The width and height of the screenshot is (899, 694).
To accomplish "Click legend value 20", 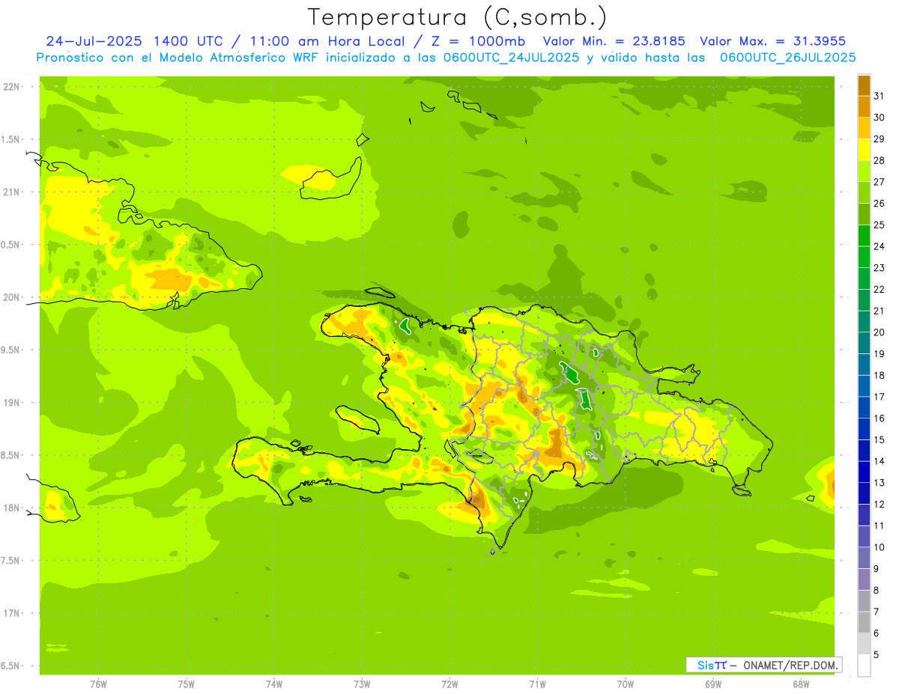I will (x=880, y=332).
